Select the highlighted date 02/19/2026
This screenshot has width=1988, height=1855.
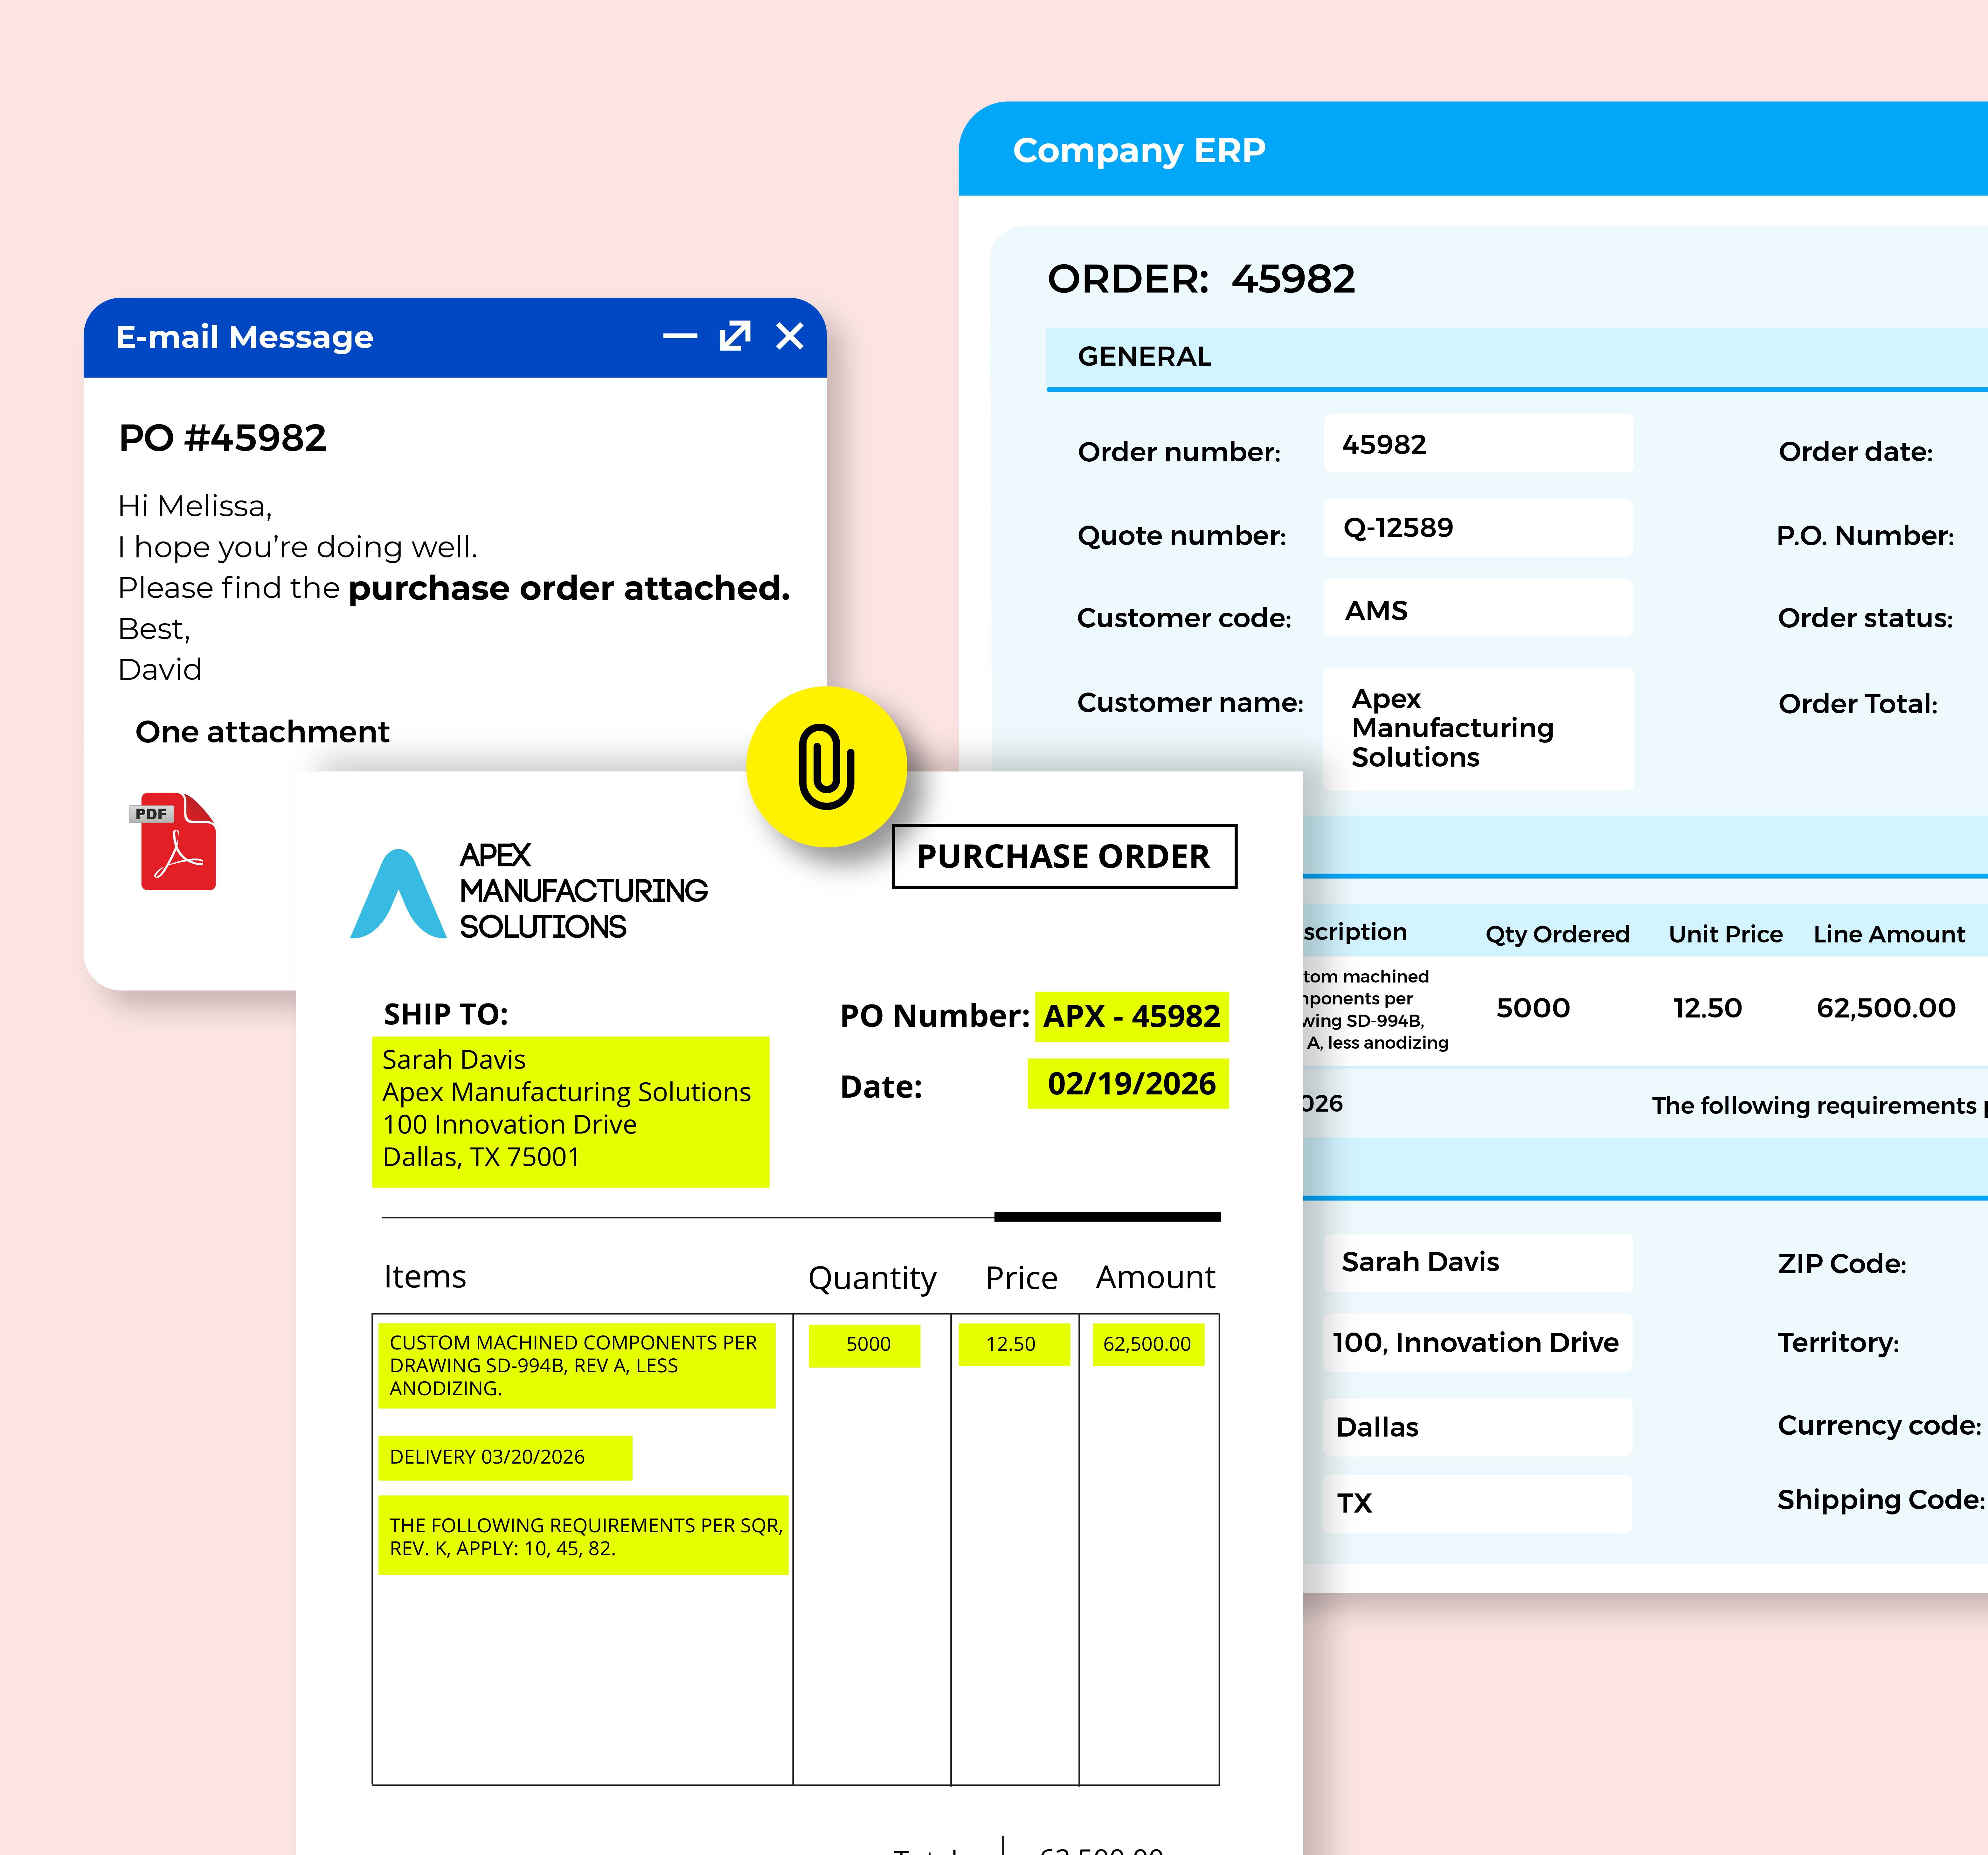1129,1084
